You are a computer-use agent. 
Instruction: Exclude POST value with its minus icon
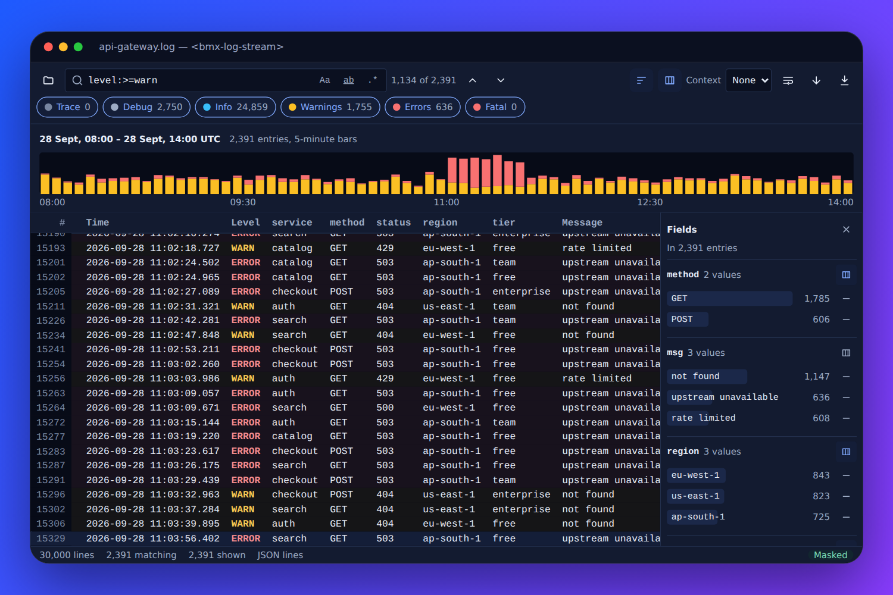click(846, 320)
